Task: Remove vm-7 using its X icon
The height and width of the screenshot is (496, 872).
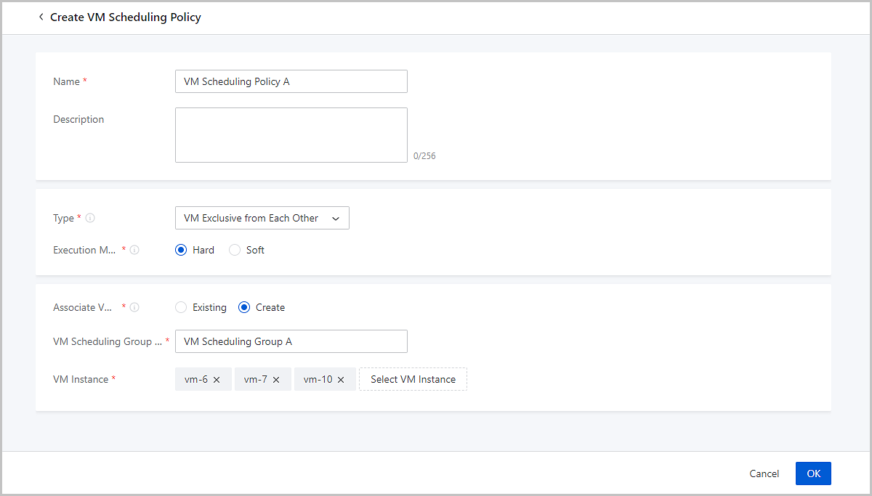Action: point(276,380)
